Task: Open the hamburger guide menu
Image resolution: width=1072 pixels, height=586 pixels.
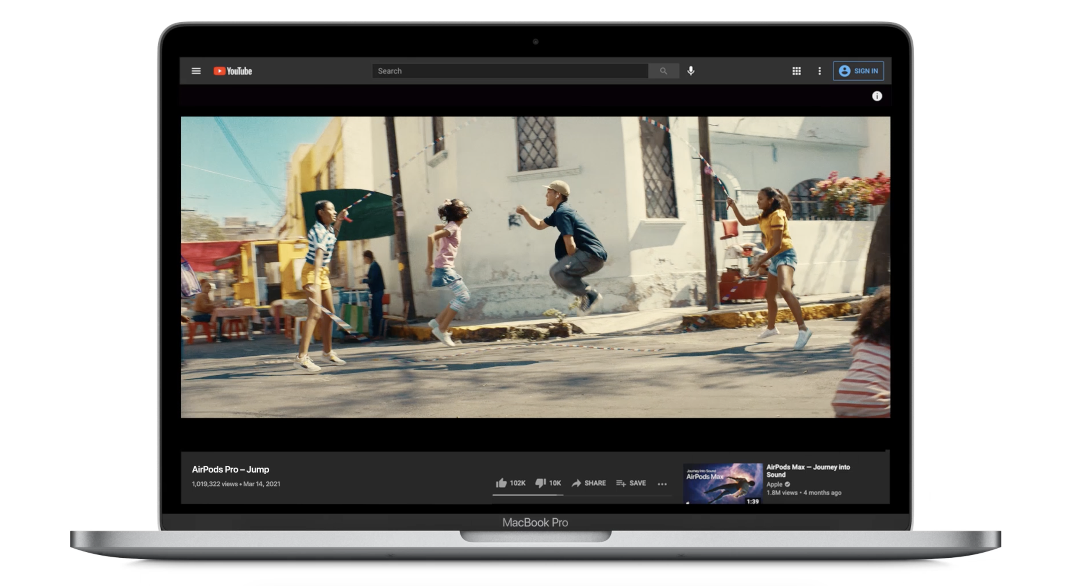Action: click(196, 71)
